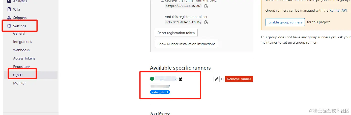Enable group runners for this project
351x115 pixels.
click(285, 22)
